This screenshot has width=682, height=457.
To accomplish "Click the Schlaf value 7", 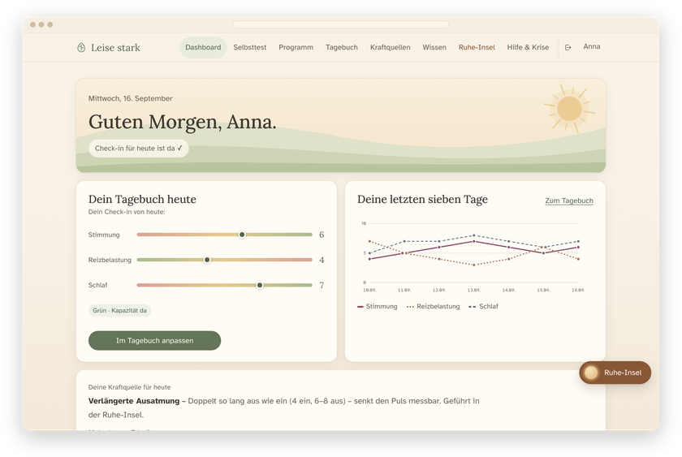I will (x=322, y=285).
